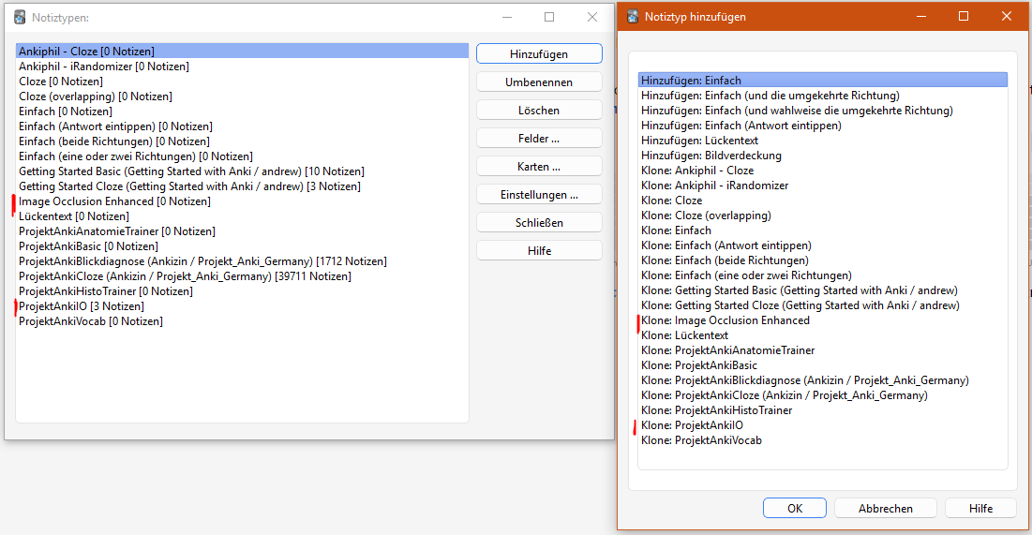The width and height of the screenshot is (1032, 535).
Task: Choose 'Klone: Einfach (eine oder zwei Richtungen)'
Action: pyautogui.click(x=823, y=275)
